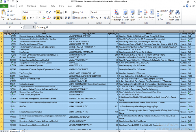Expand the General number format dropdown

click(x=108, y=12)
